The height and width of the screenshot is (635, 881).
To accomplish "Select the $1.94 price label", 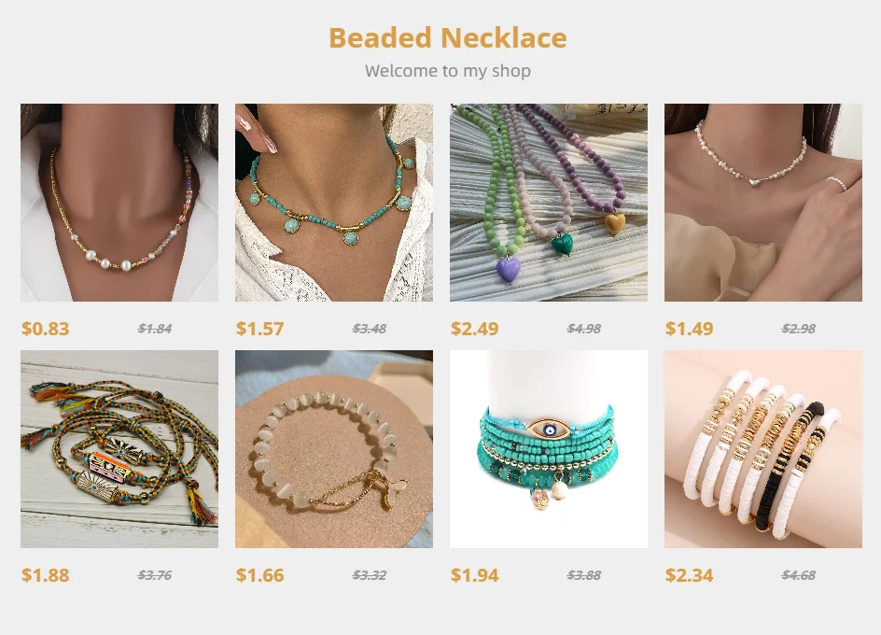I will coord(475,575).
